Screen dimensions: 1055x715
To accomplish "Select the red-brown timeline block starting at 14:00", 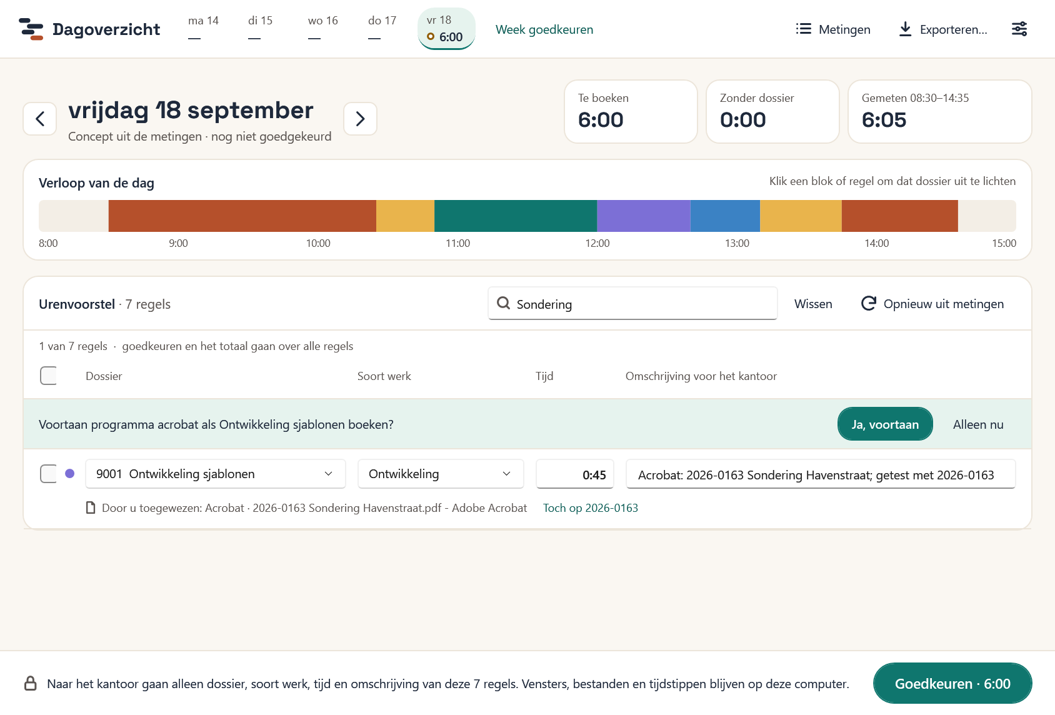I will [x=900, y=216].
